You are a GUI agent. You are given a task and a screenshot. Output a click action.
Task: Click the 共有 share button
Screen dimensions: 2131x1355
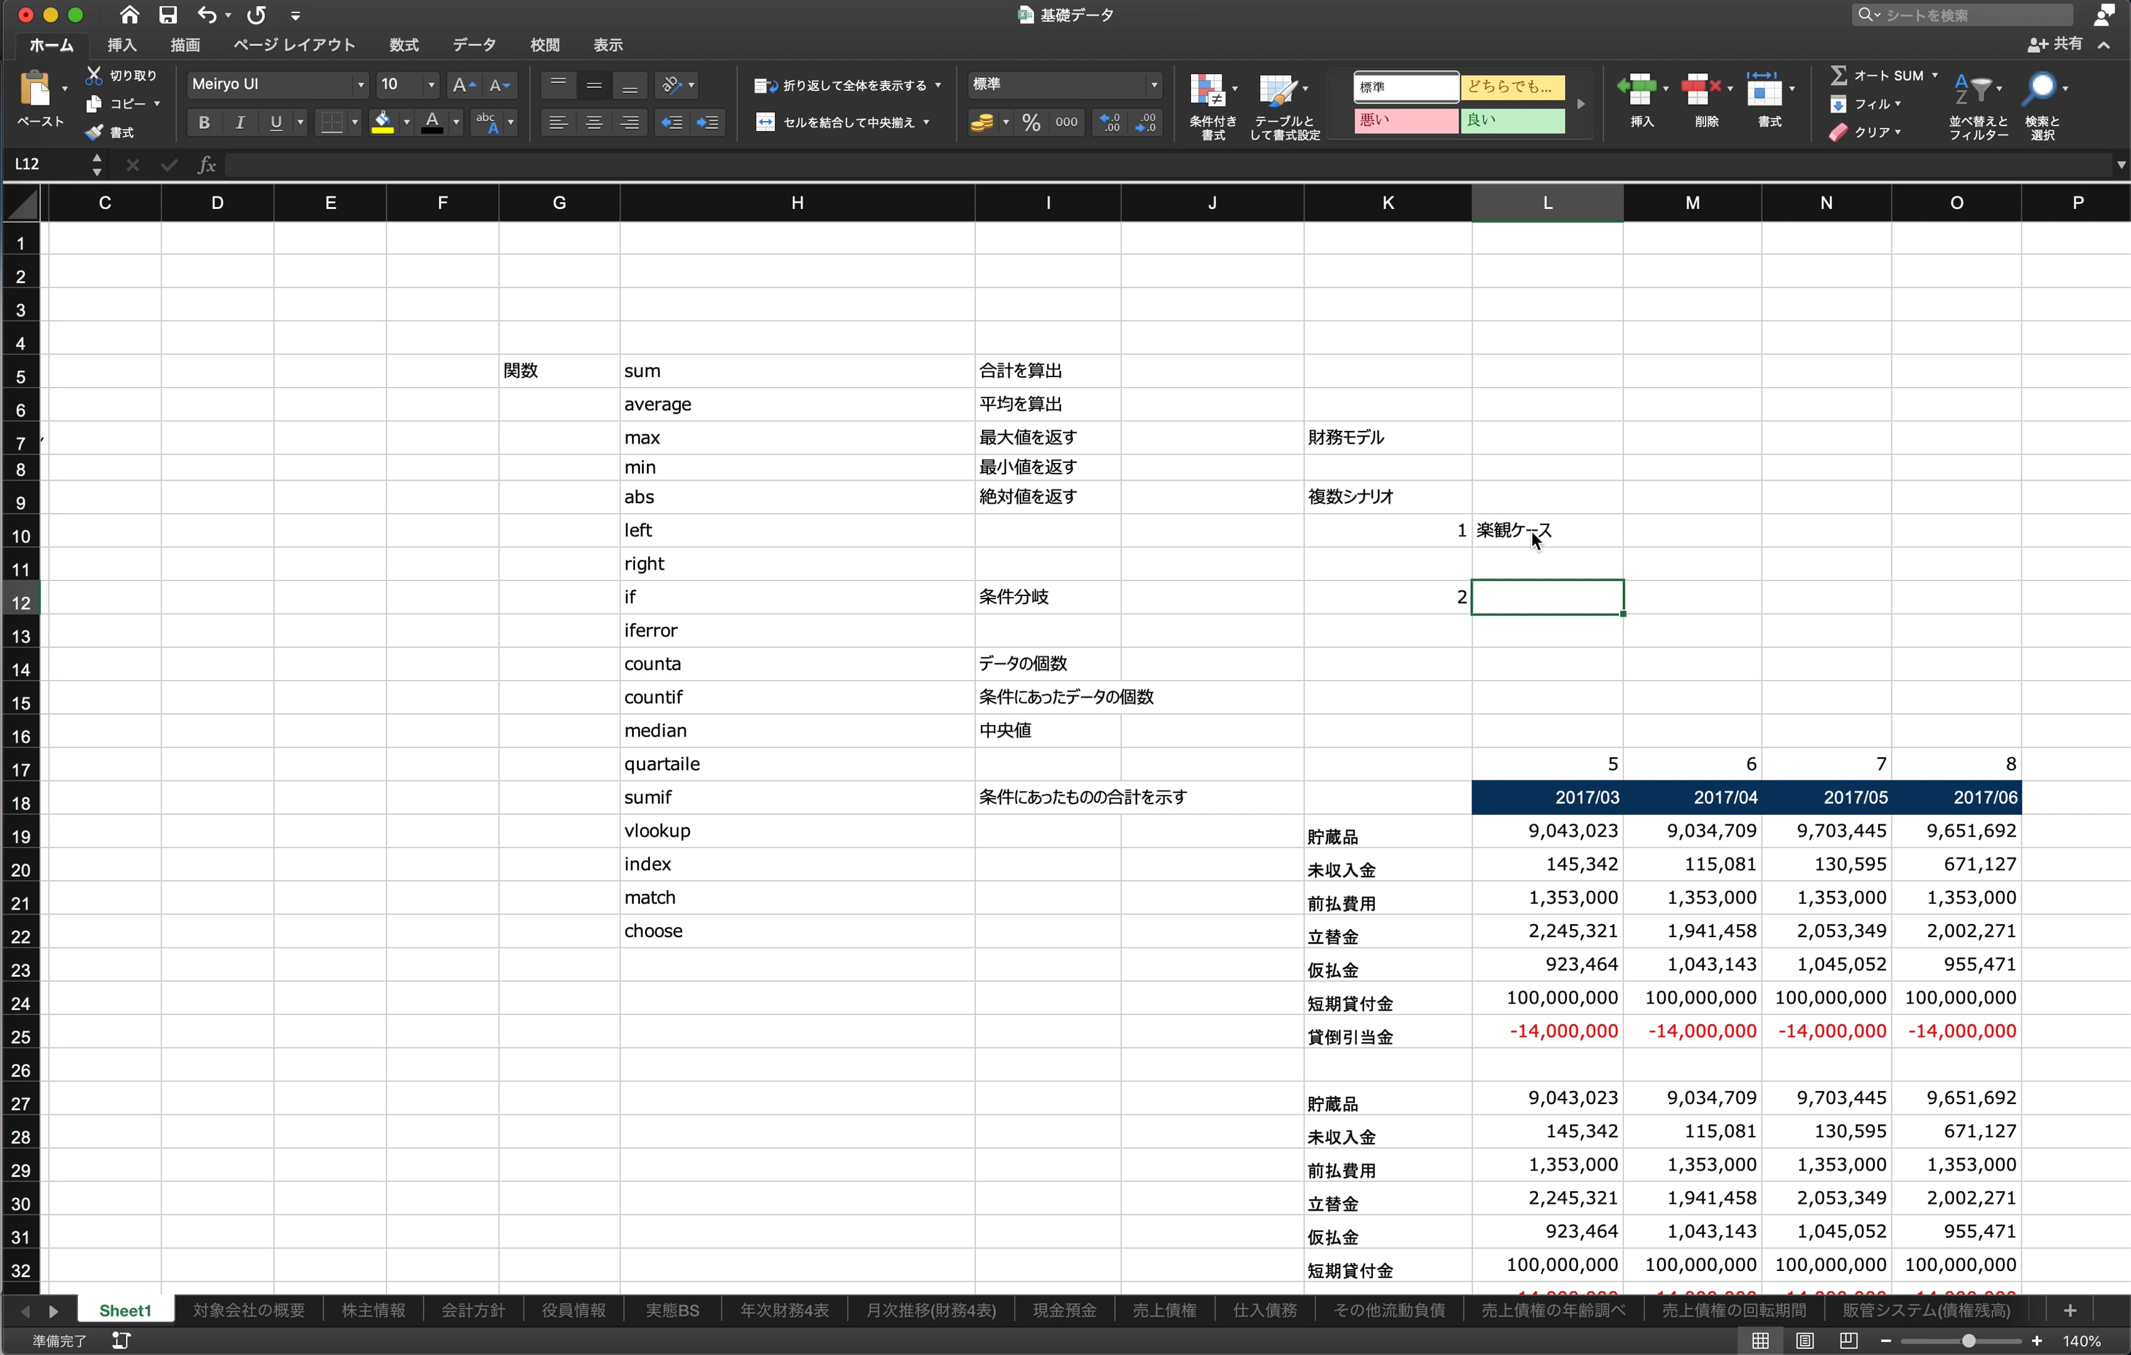point(2056,44)
